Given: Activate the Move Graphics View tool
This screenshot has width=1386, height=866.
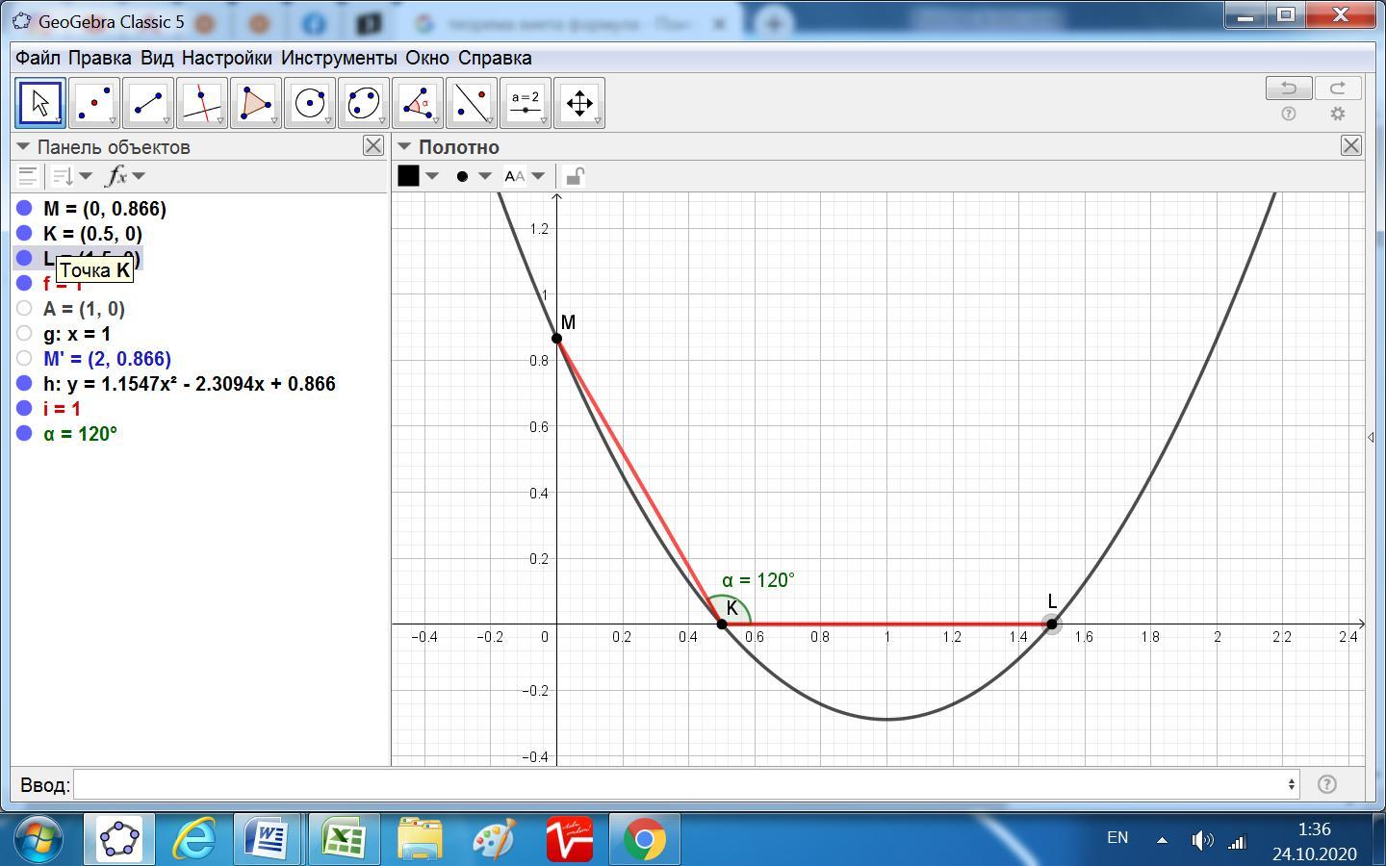Looking at the screenshot, I should [579, 103].
